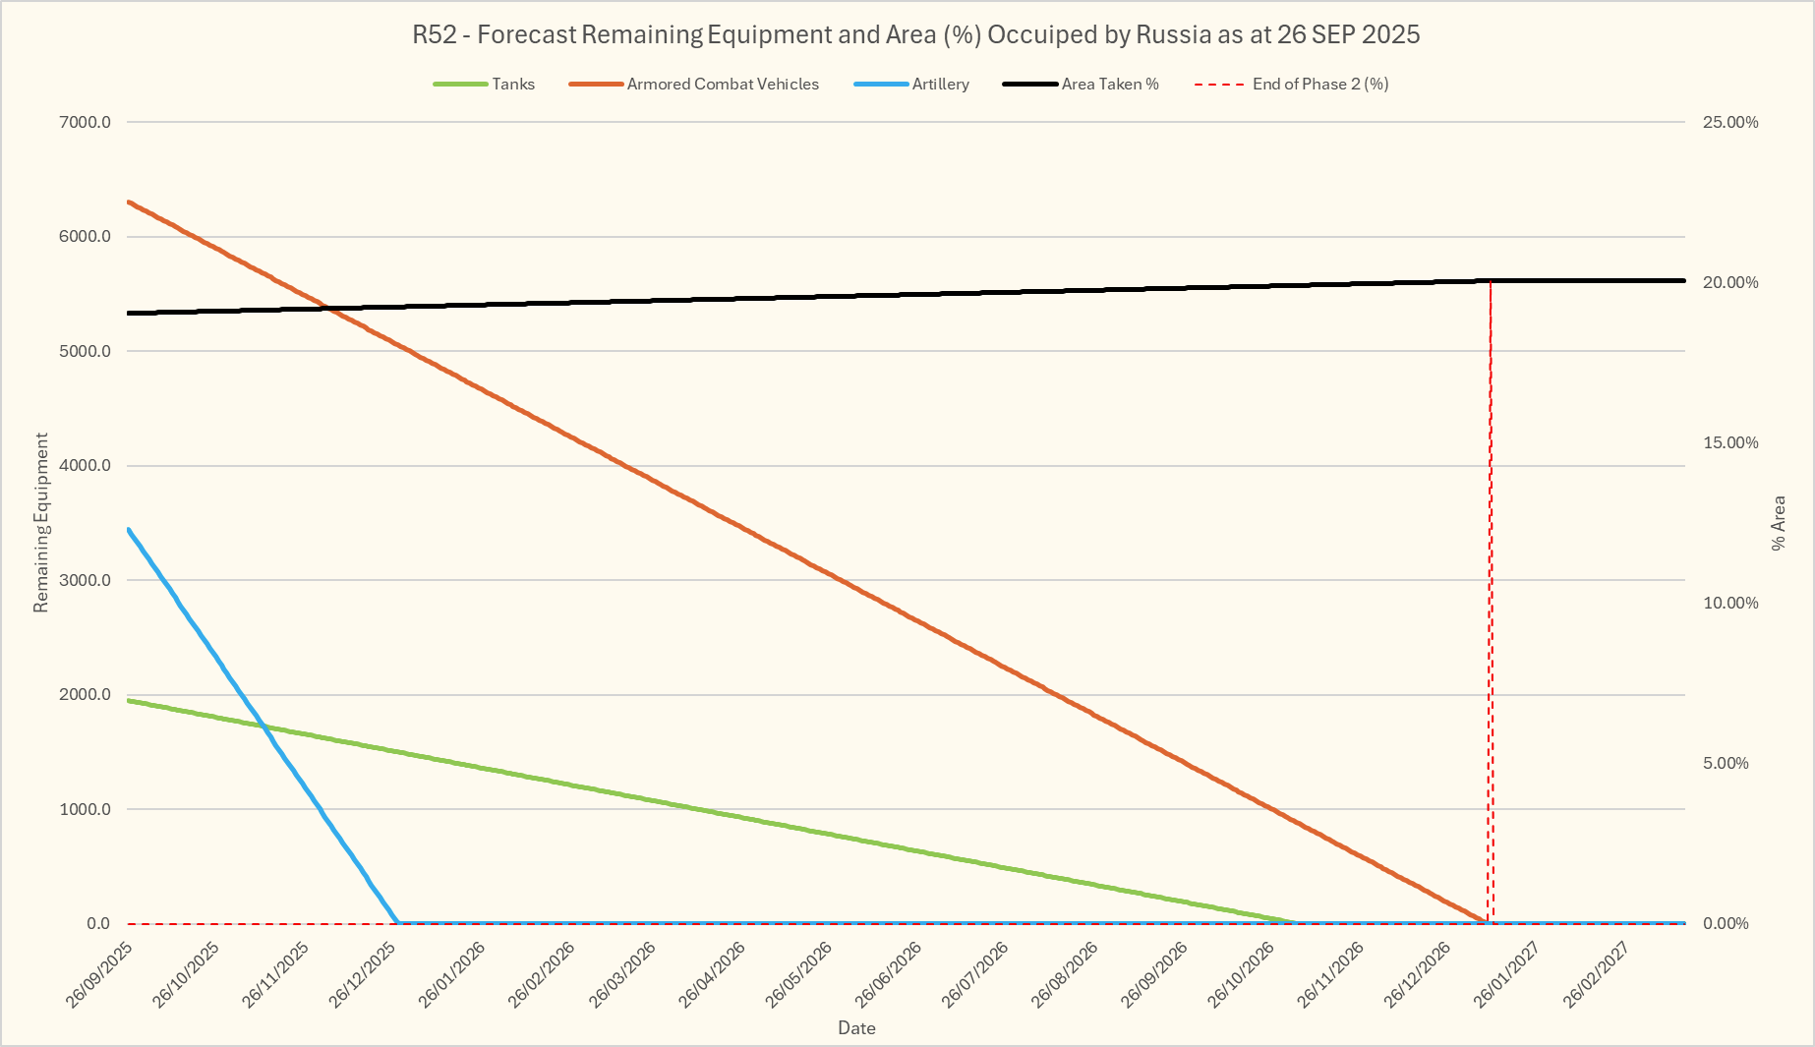
Task: Click the 10.00% right axis label
Action: [1730, 603]
